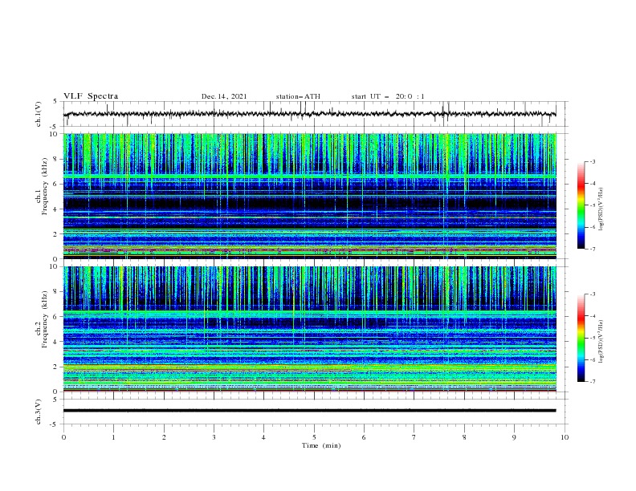Click the "ch.3(V)" axis label
Viewport: 636px width, 491px height.
click(x=38, y=412)
